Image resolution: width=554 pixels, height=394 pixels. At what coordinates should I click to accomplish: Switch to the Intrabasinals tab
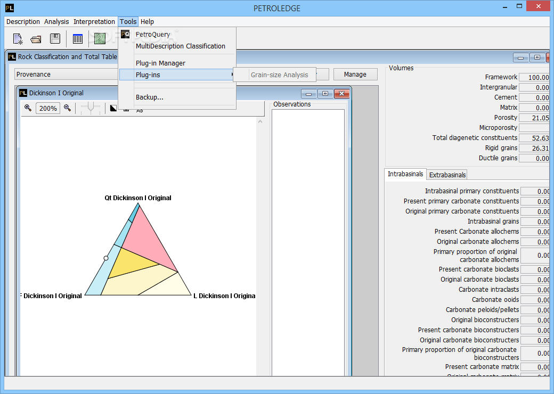pyautogui.click(x=405, y=174)
